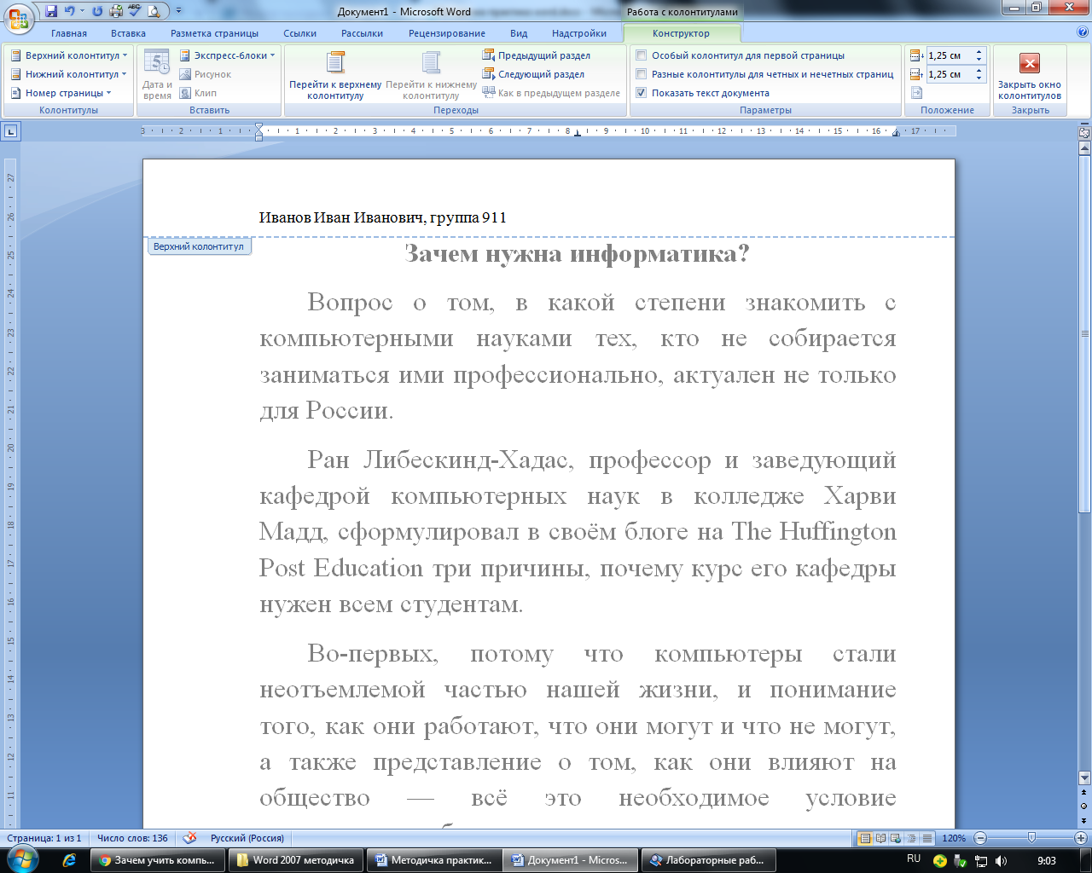Screen dimensions: 1092x873
Task: Open Номер страницы dropdown
Action: click(x=61, y=93)
